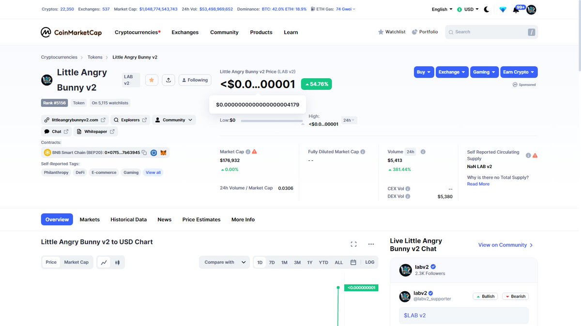Click View all tags
This screenshot has width=581, height=326.
pyautogui.click(x=153, y=172)
